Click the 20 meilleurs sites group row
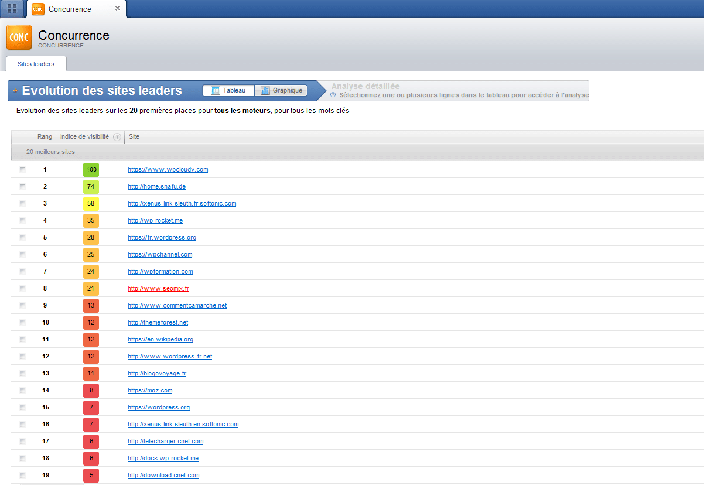The width and height of the screenshot is (704, 485). [357, 152]
